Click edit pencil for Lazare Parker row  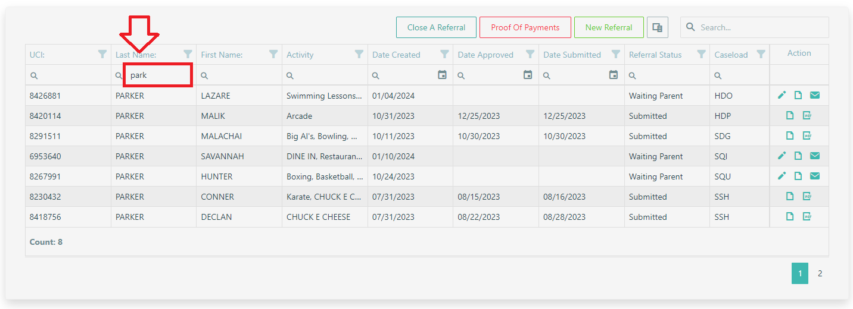pyautogui.click(x=782, y=95)
